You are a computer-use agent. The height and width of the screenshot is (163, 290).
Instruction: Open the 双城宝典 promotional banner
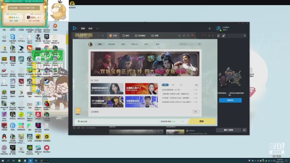tap(145, 64)
